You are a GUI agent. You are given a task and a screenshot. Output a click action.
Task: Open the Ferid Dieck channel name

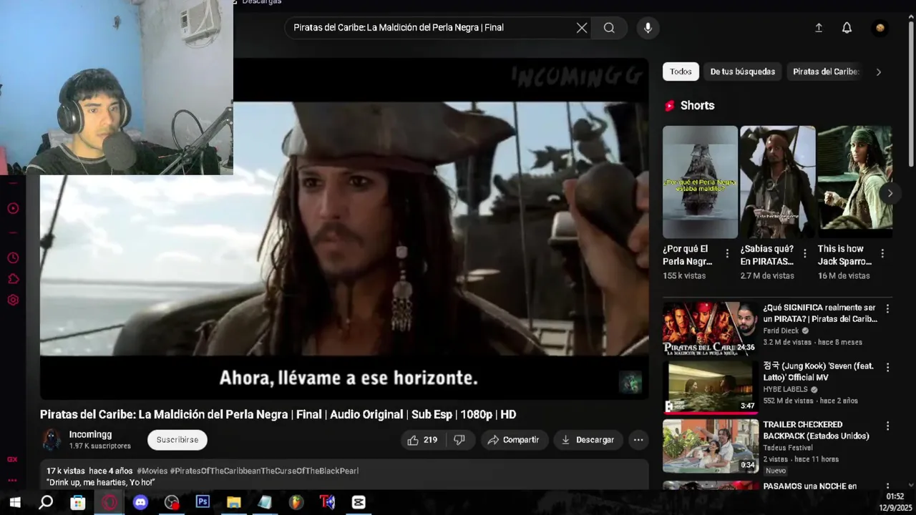[x=781, y=331]
